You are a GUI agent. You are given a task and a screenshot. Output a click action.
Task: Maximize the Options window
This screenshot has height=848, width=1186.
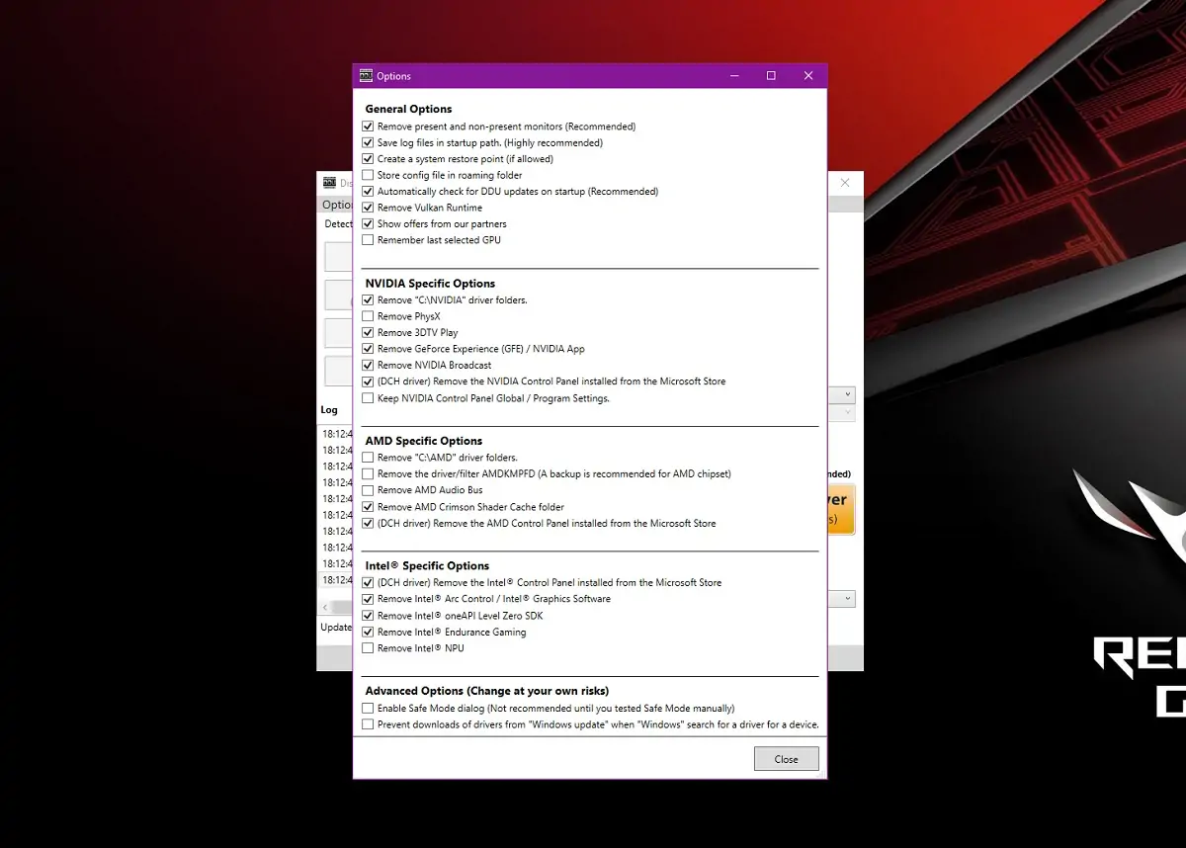click(771, 76)
